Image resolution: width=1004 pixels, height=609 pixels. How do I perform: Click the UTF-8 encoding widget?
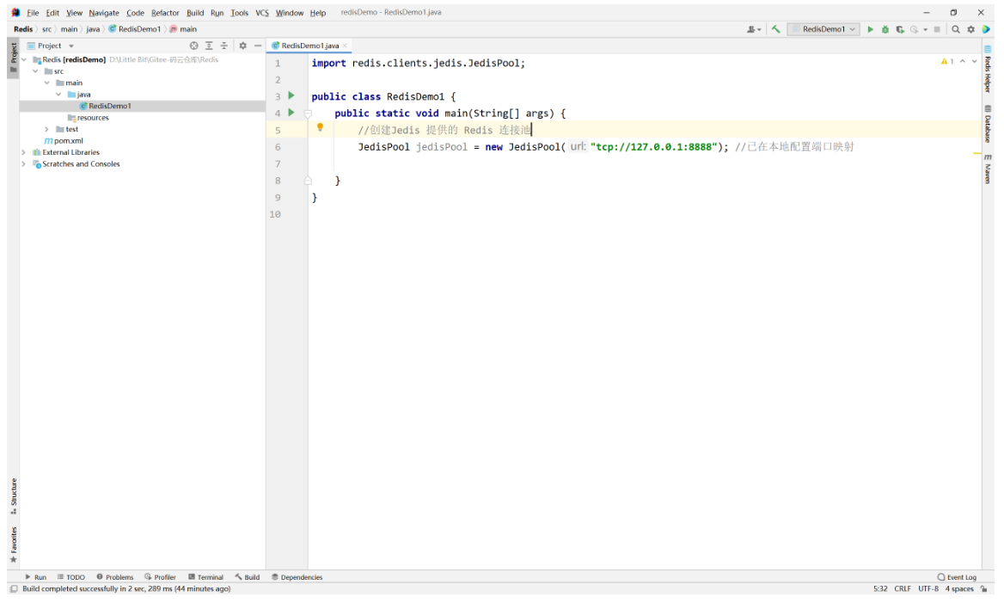click(928, 589)
